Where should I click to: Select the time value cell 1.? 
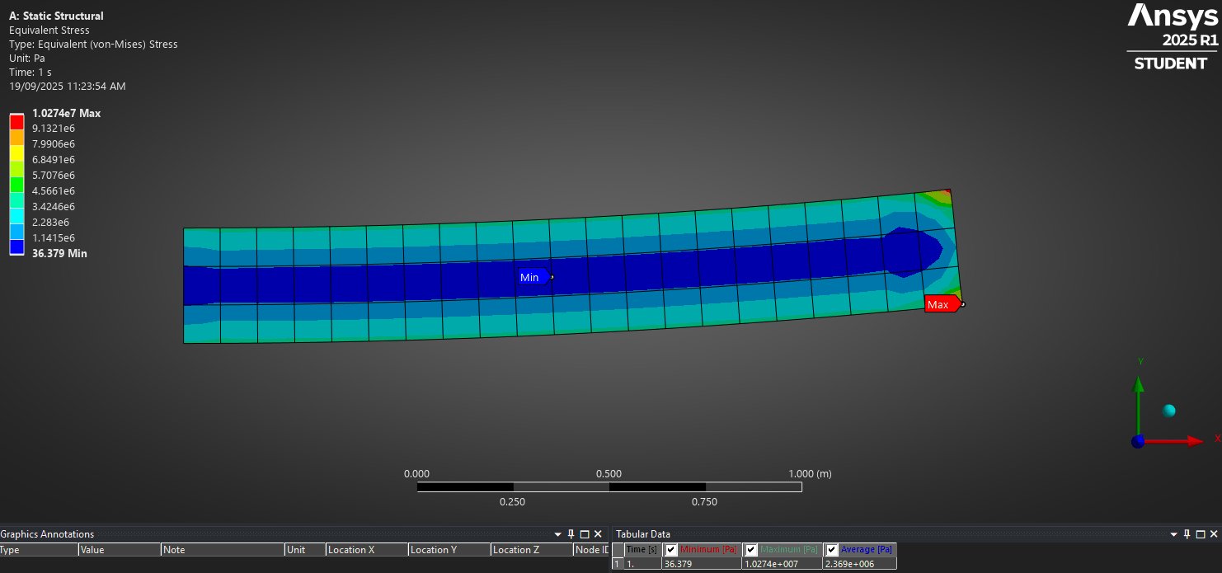point(642,564)
